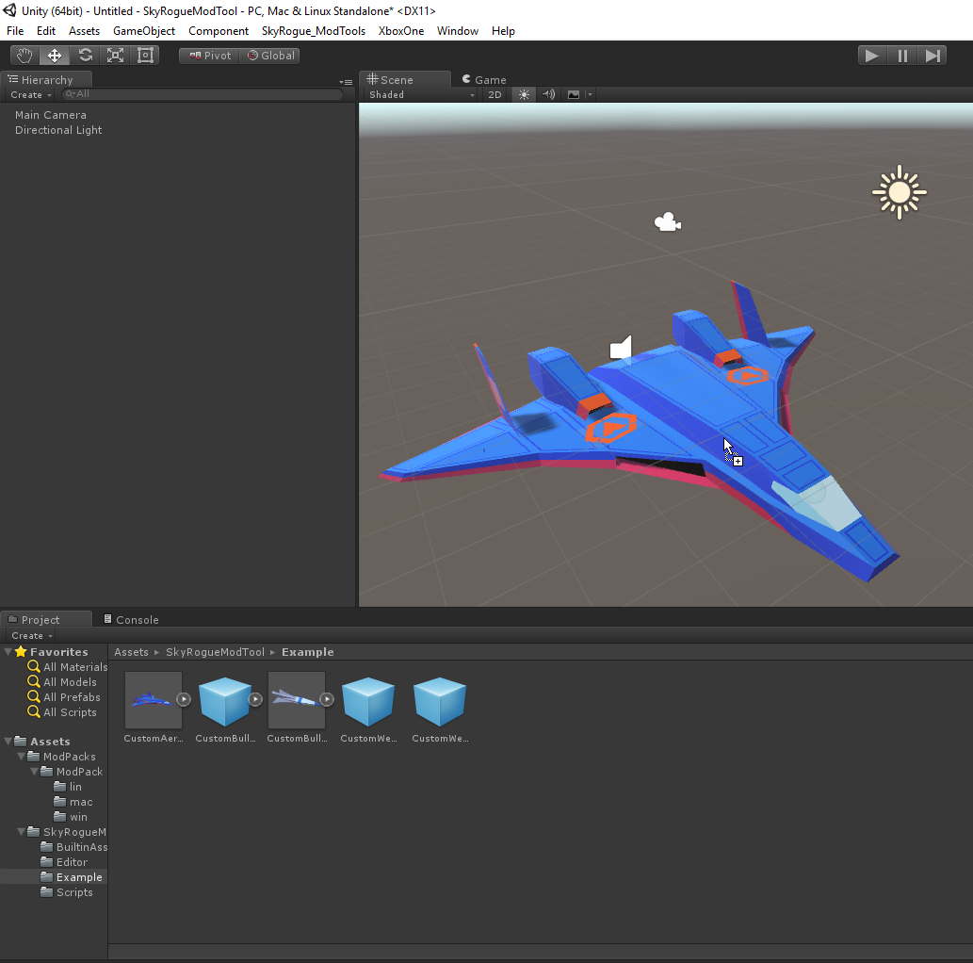
Task: Click the Pause button
Action: click(902, 56)
